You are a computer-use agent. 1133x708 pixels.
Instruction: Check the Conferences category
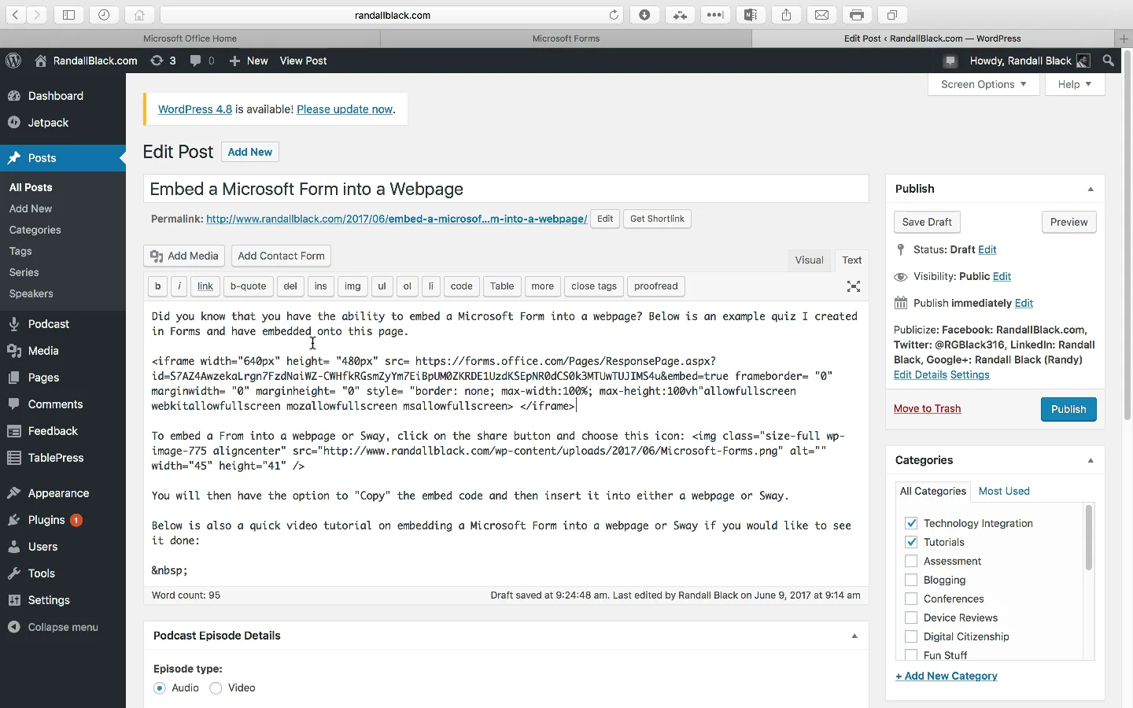tap(911, 599)
